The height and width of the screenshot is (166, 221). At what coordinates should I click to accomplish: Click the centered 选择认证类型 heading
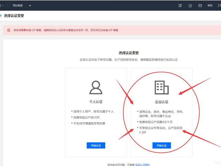(129, 53)
